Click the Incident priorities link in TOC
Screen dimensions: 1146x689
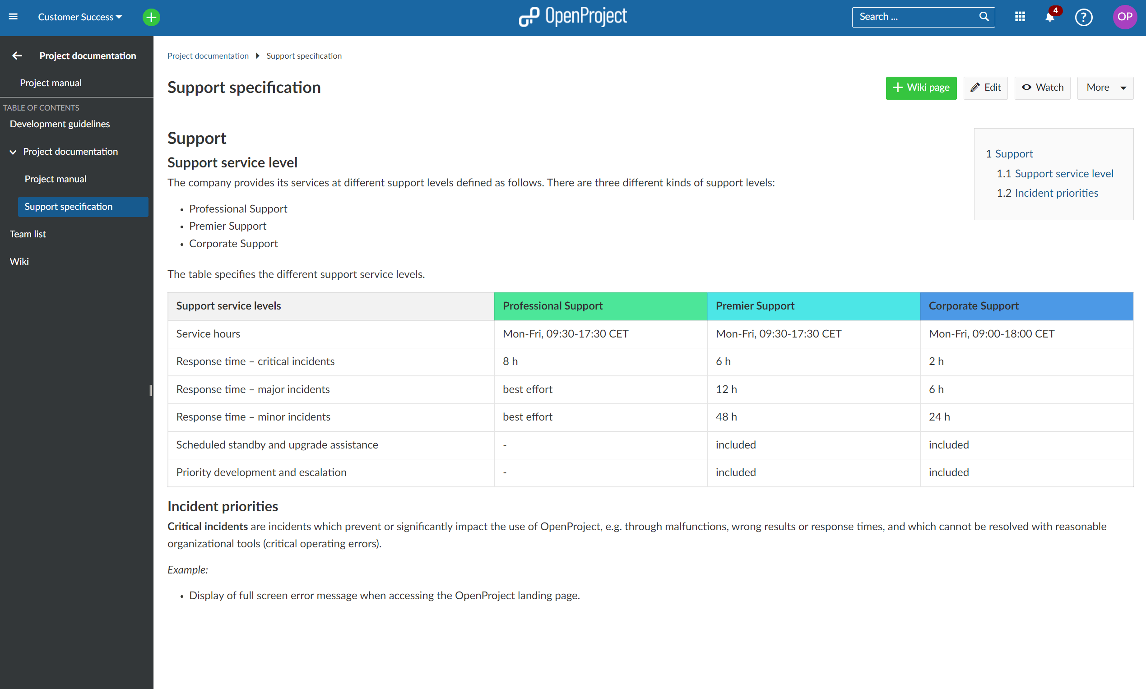[x=1057, y=192]
